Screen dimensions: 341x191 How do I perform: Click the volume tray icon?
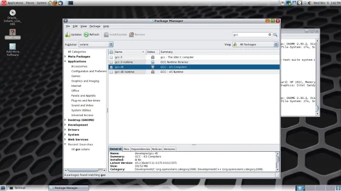[x=310, y=3]
